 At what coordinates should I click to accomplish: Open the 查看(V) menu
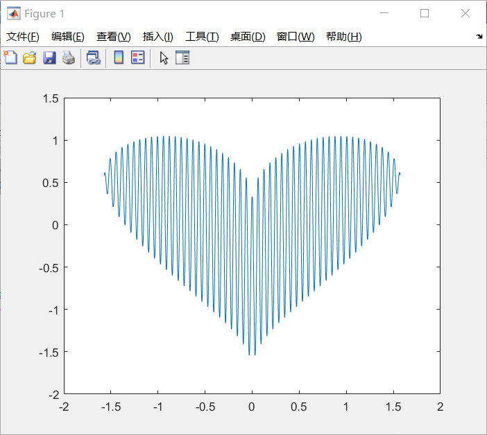(113, 37)
